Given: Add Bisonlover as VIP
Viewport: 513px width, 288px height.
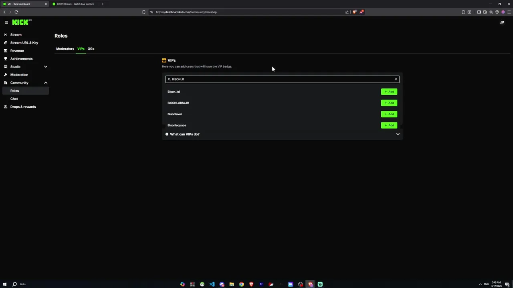Looking at the screenshot, I should (x=389, y=114).
